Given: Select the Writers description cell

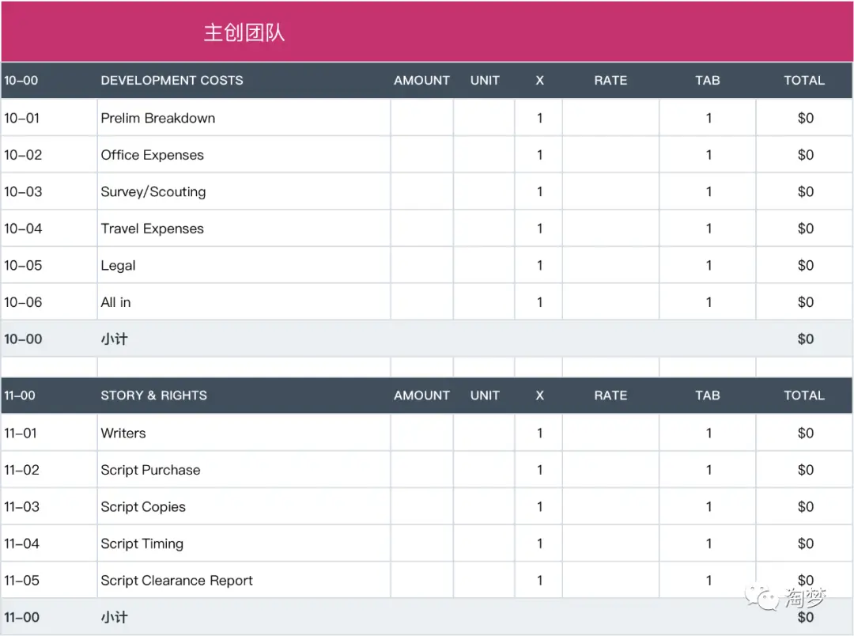Looking at the screenshot, I should coord(123,433).
